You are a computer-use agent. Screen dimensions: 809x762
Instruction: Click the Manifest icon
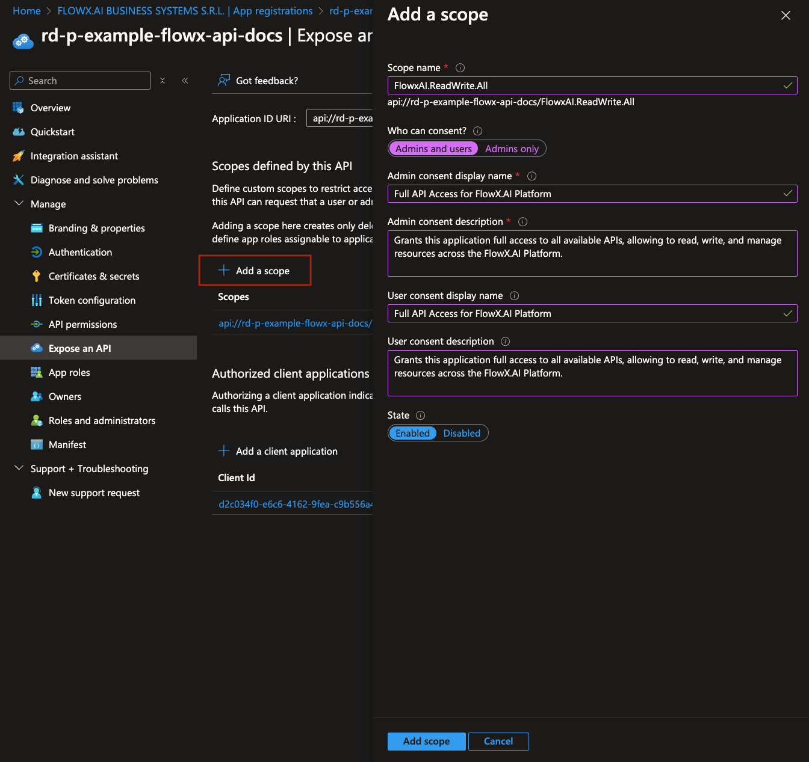pos(37,444)
